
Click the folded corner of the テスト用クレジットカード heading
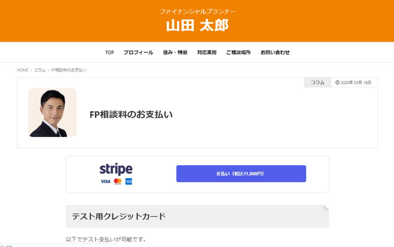(326, 208)
